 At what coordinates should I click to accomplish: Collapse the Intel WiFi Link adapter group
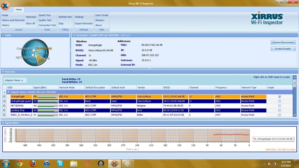tap(8, 92)
